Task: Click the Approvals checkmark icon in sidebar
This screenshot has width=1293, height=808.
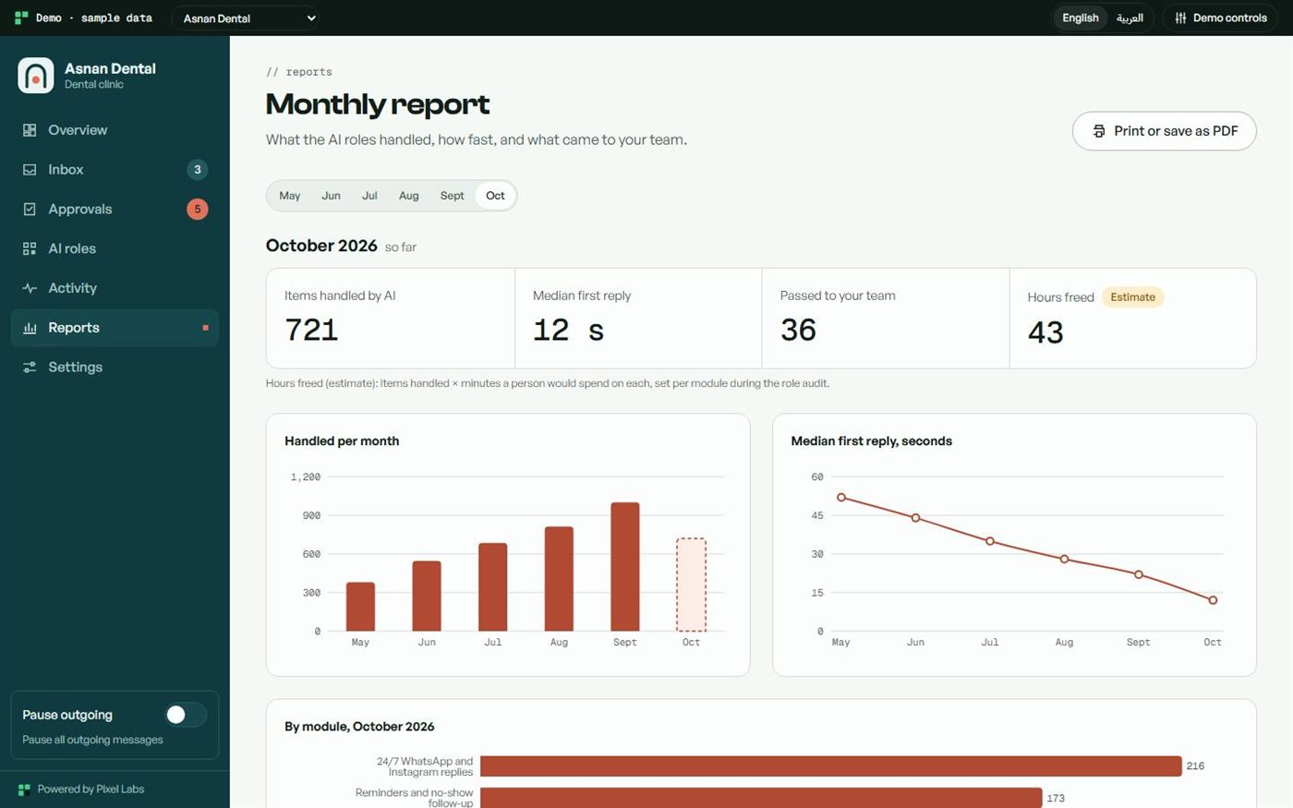Action: [30, 210]
